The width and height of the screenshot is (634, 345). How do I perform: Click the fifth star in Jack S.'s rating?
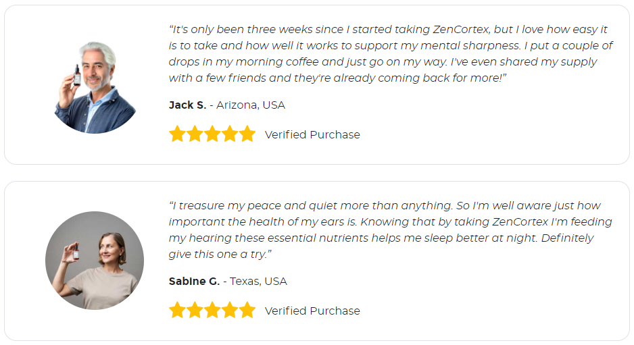click(247, 134)
